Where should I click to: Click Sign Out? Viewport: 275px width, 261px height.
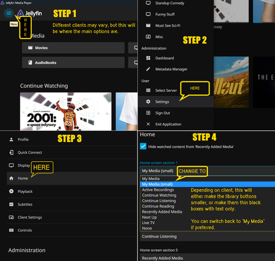[162, 113]
